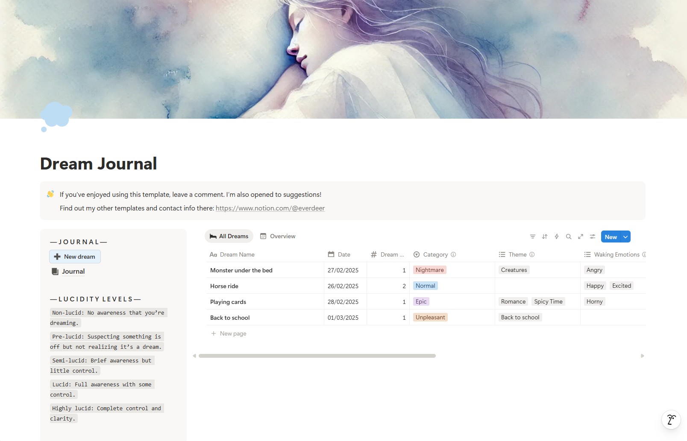Click the 01/03/2025 date cell
Viewport: 687px width, 441px height.
tap(345, 318)
